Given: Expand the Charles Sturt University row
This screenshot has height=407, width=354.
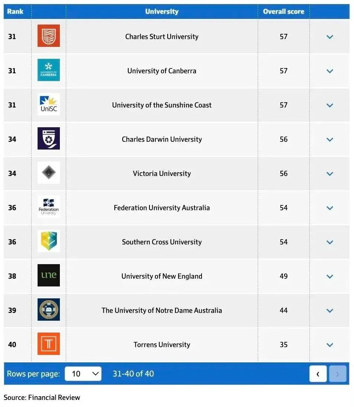Looking at the screenshot, I should 329,37.
